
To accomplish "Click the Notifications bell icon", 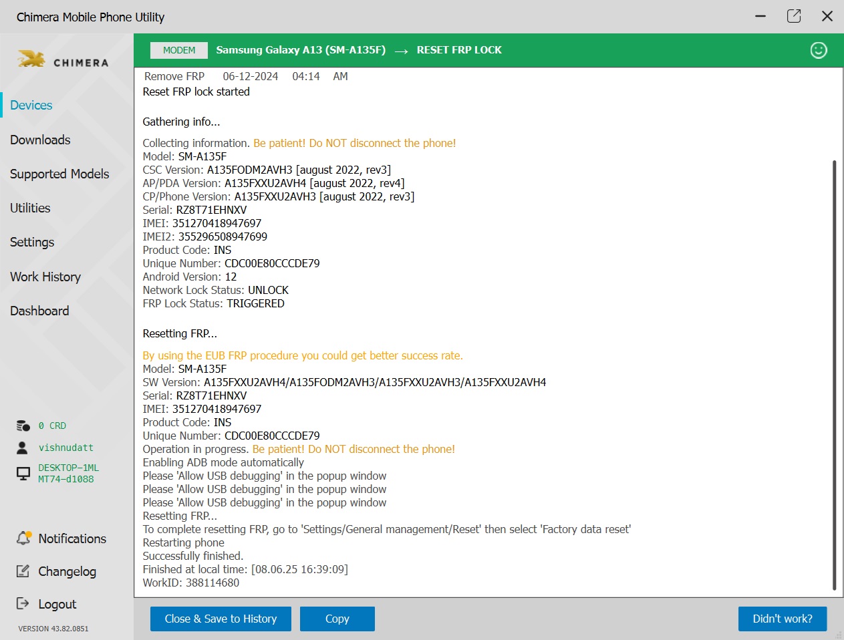I will point(24,538).
